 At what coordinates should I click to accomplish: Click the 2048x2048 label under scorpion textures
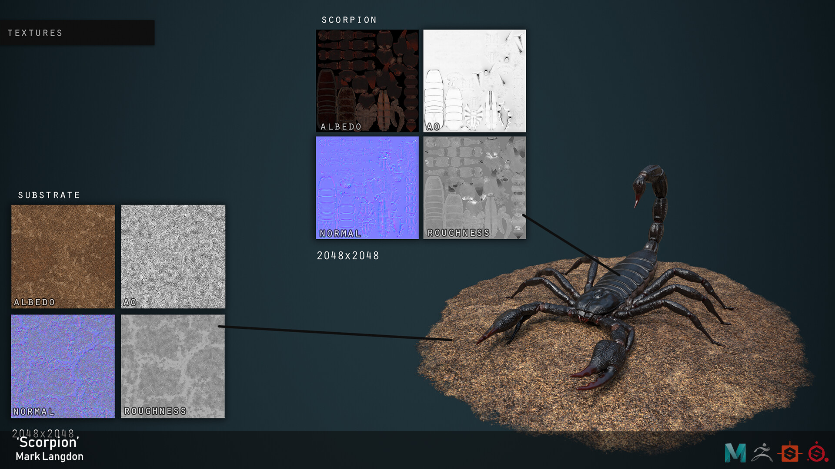coord(348,256)
